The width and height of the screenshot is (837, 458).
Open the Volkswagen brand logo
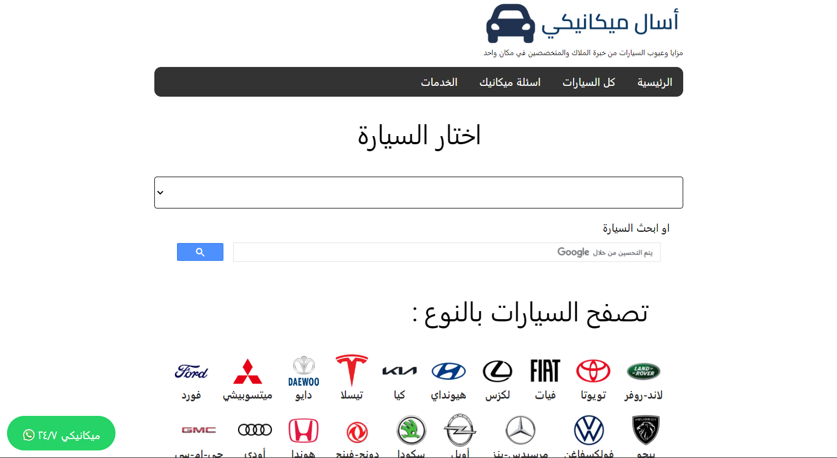pyautogui.click(x=589, y=430)
